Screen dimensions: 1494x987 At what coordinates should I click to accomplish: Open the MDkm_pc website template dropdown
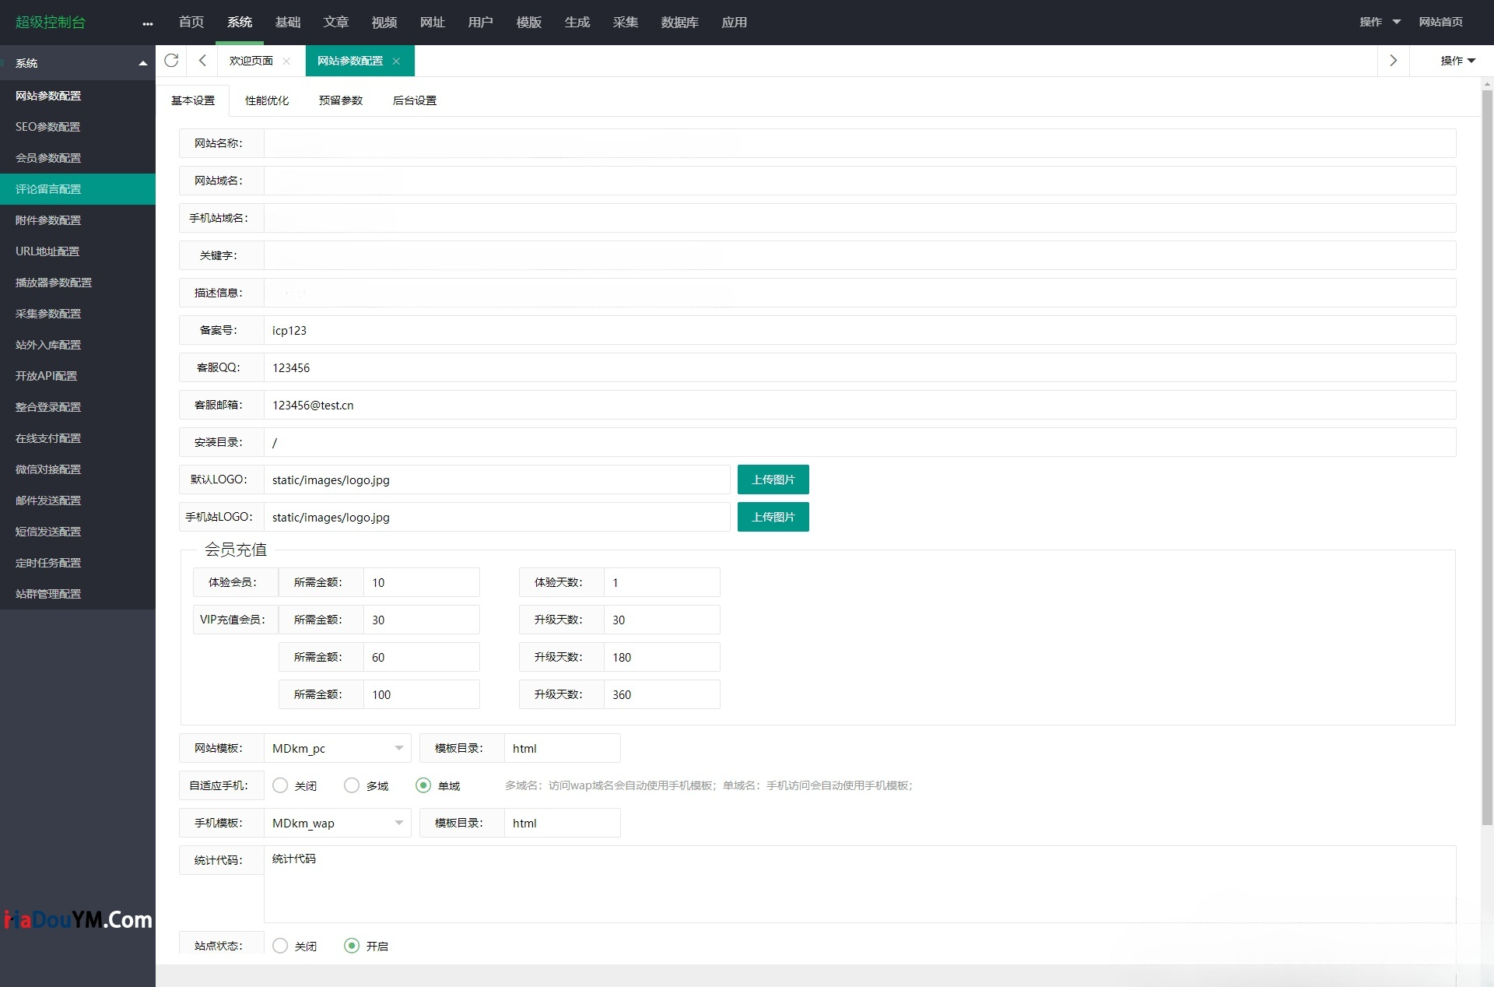[337, 748]
